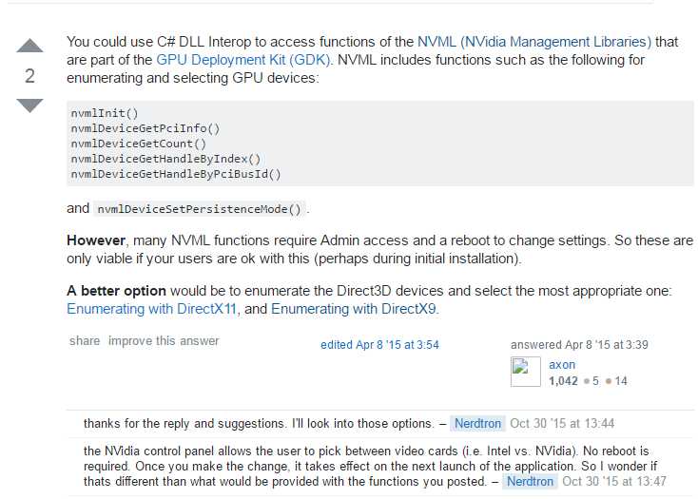698x499 pixels.
Task: Upvote the answer with the up arrow
Action: click(29, 46)
